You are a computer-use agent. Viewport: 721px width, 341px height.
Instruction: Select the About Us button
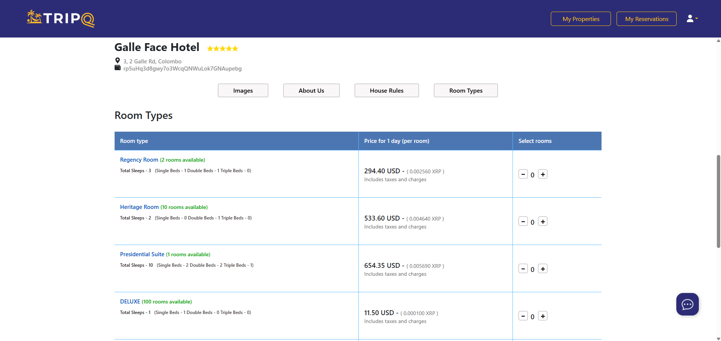coord(311,90)
